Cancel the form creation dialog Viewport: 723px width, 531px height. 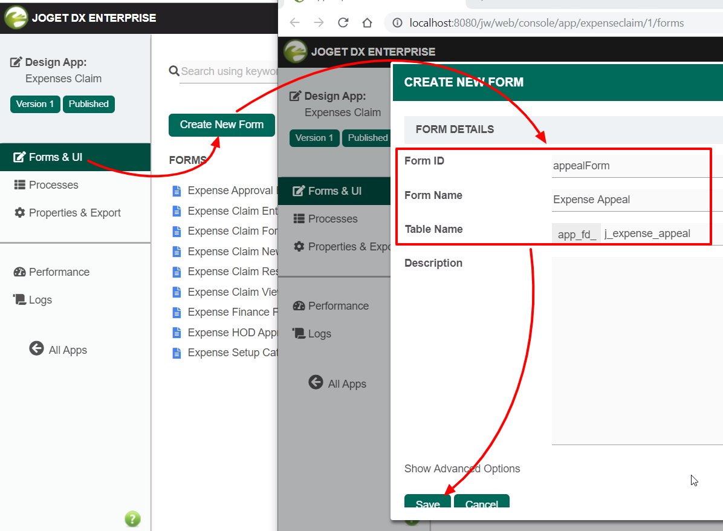[x=481, y=502]
